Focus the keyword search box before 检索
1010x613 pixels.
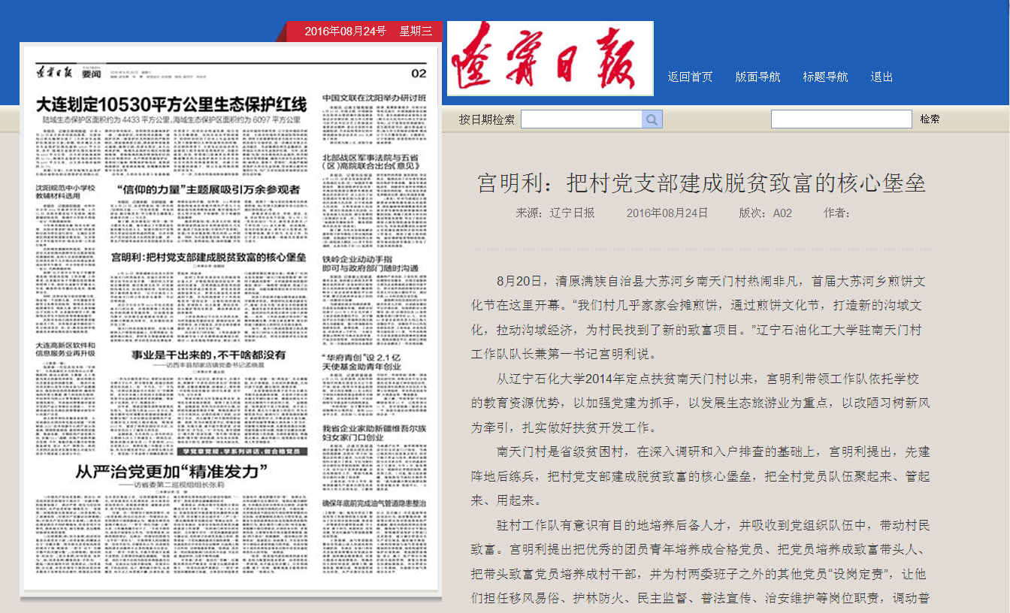[x=841, y=119]
